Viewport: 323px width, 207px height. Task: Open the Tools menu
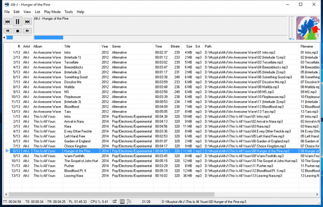(69, 12)
